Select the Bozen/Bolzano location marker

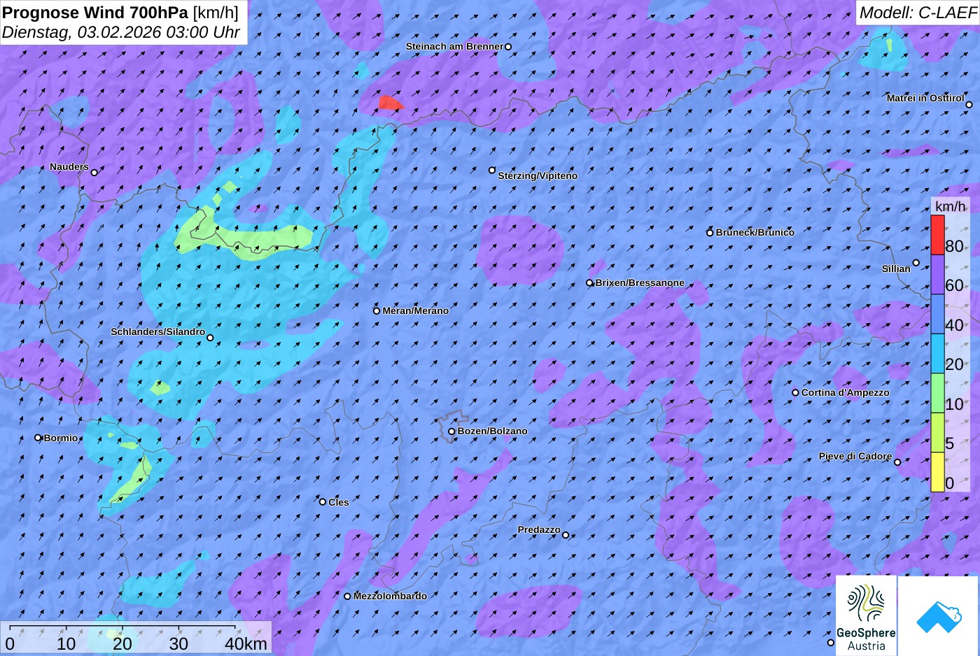(x=451, y=432)
